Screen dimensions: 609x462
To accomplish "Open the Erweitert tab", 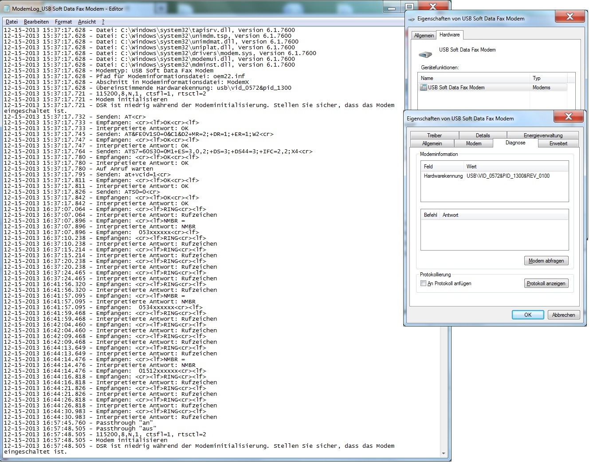I will pyautogui.click(x=558, y=143).
